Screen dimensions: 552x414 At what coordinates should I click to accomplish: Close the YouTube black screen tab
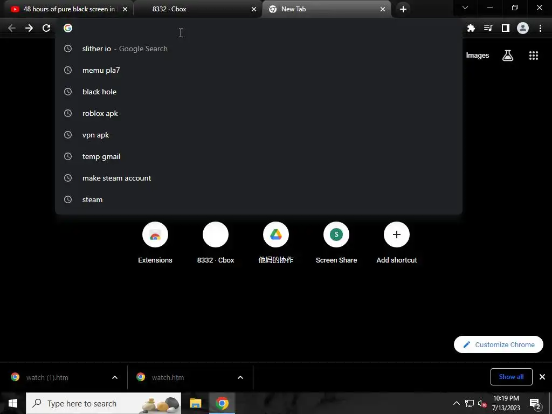125,9
